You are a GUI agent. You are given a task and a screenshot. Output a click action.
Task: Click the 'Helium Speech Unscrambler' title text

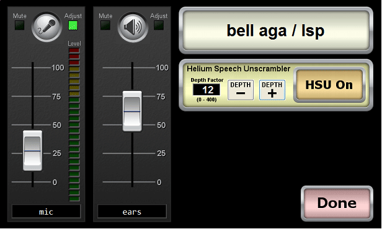coord(239,69)
